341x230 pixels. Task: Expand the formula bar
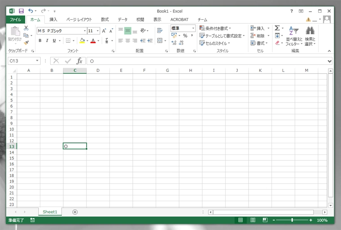[x=329, y=62]
